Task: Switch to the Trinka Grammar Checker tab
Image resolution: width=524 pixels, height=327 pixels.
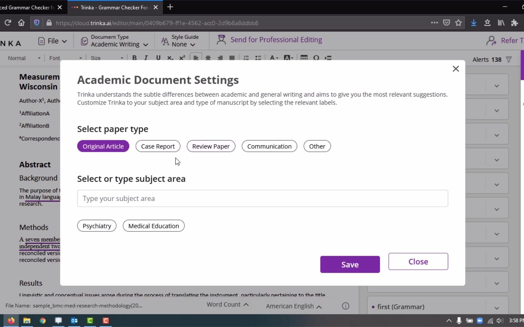Action: pyautogui.click(x=115, y=7)
